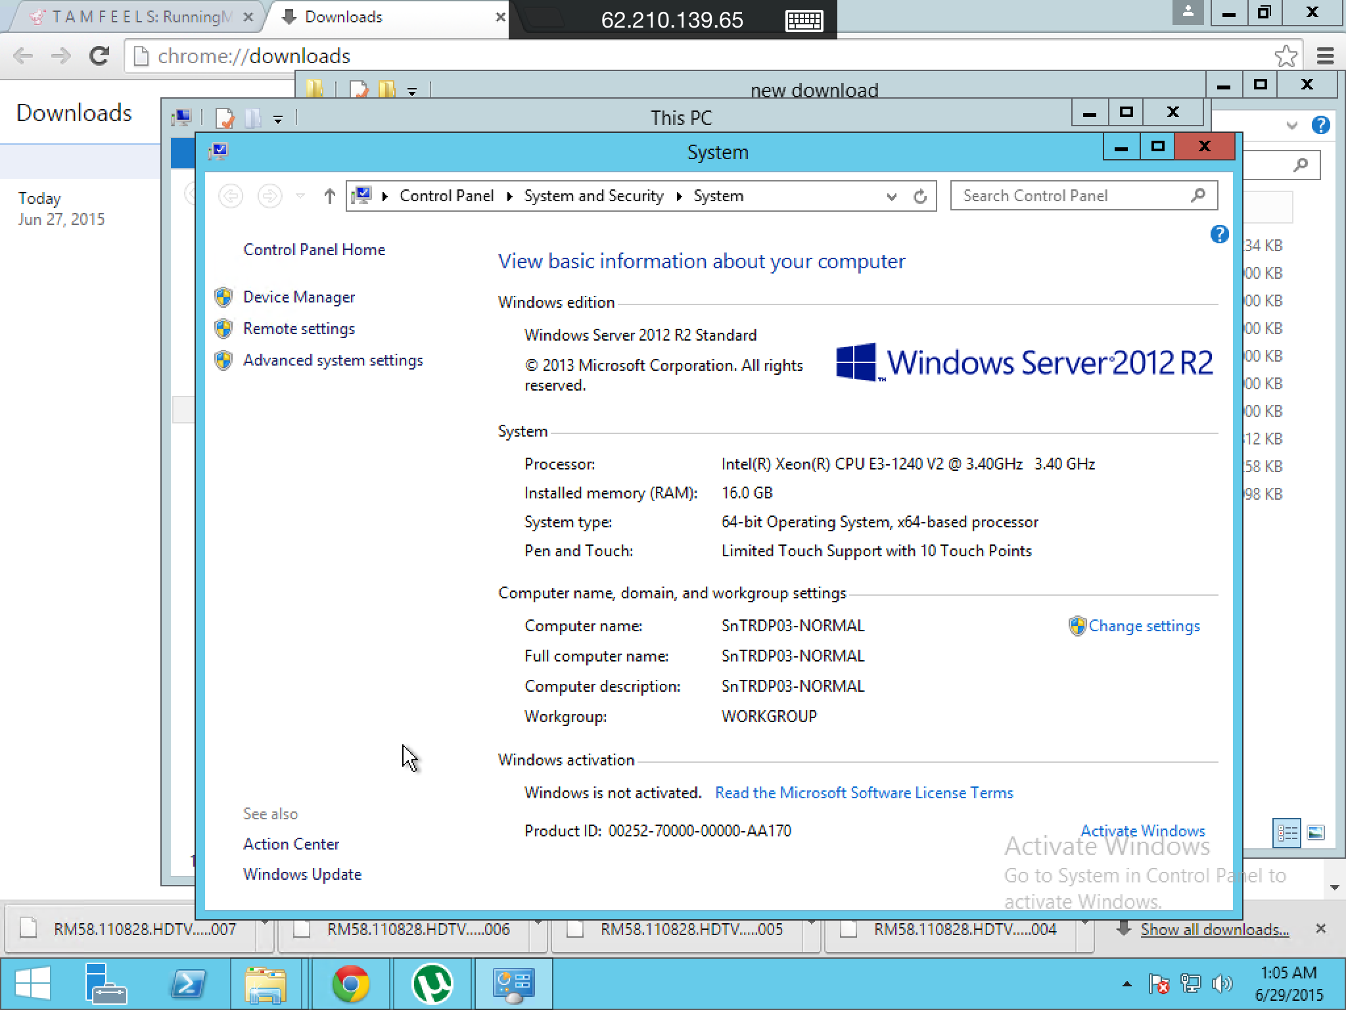Viewport: 1346px width, 1010px height.
Task: Open the volume speaker tray icon
Action: [x=1220, y=984]
